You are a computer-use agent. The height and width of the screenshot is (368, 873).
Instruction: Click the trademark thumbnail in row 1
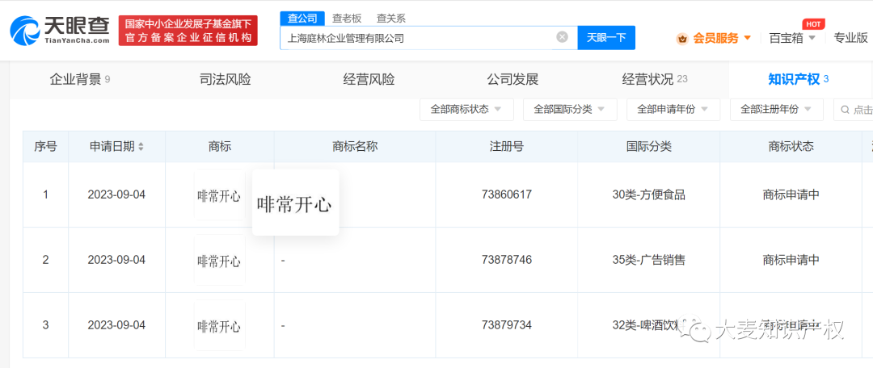click(x=219, y=195)
